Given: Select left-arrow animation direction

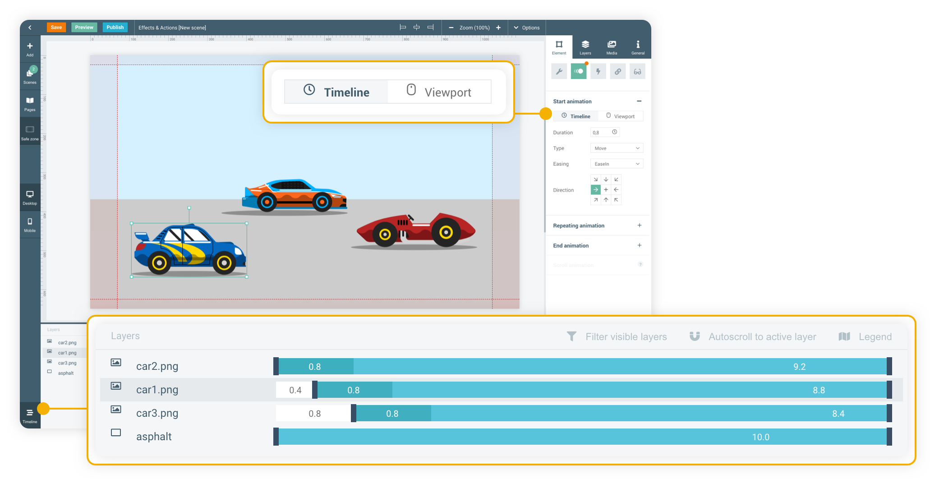Looking at the screenshot, I should pos(616,190).
